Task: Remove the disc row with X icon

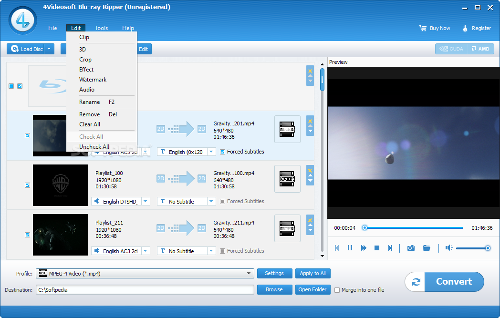Action: click(310, 71)
